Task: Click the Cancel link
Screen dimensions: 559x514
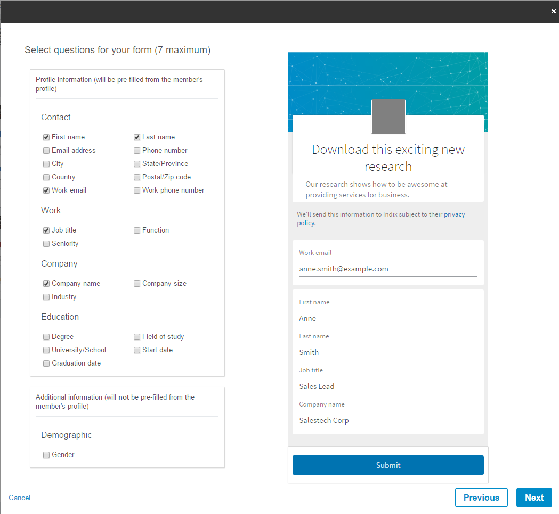Action: (x=20, y=498)
